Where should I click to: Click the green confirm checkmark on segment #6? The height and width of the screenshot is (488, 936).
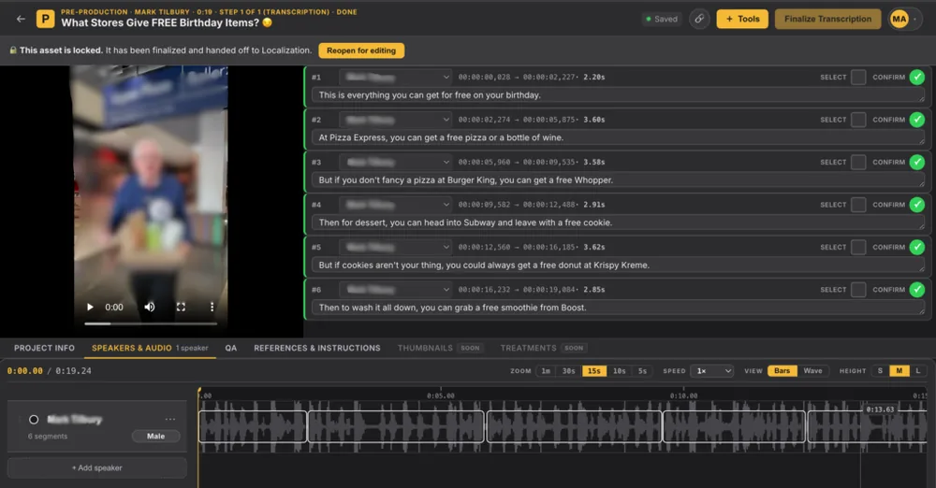(917, 289)
